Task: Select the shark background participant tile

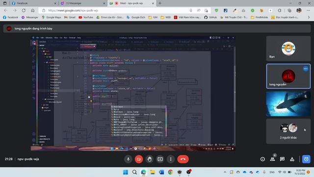Action: click(x=288, y=104)
